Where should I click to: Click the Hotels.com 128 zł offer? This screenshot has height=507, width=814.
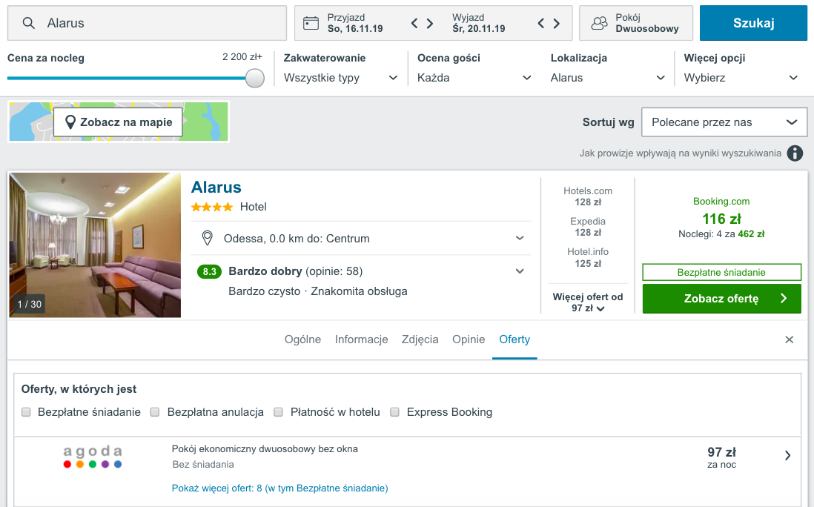[x=588, y=196]
